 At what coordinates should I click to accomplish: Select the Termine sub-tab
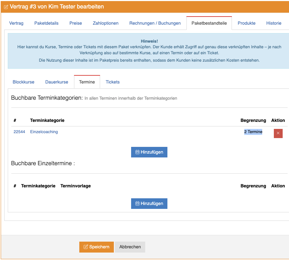[87, 82]
